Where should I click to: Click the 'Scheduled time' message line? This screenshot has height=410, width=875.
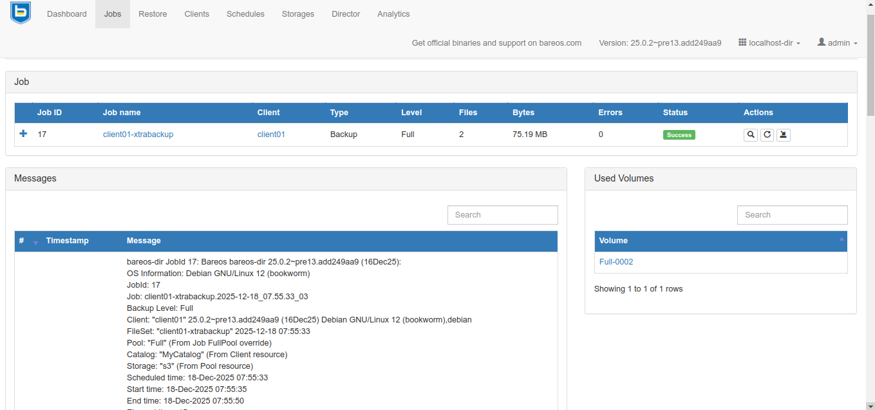coord(197,378)
